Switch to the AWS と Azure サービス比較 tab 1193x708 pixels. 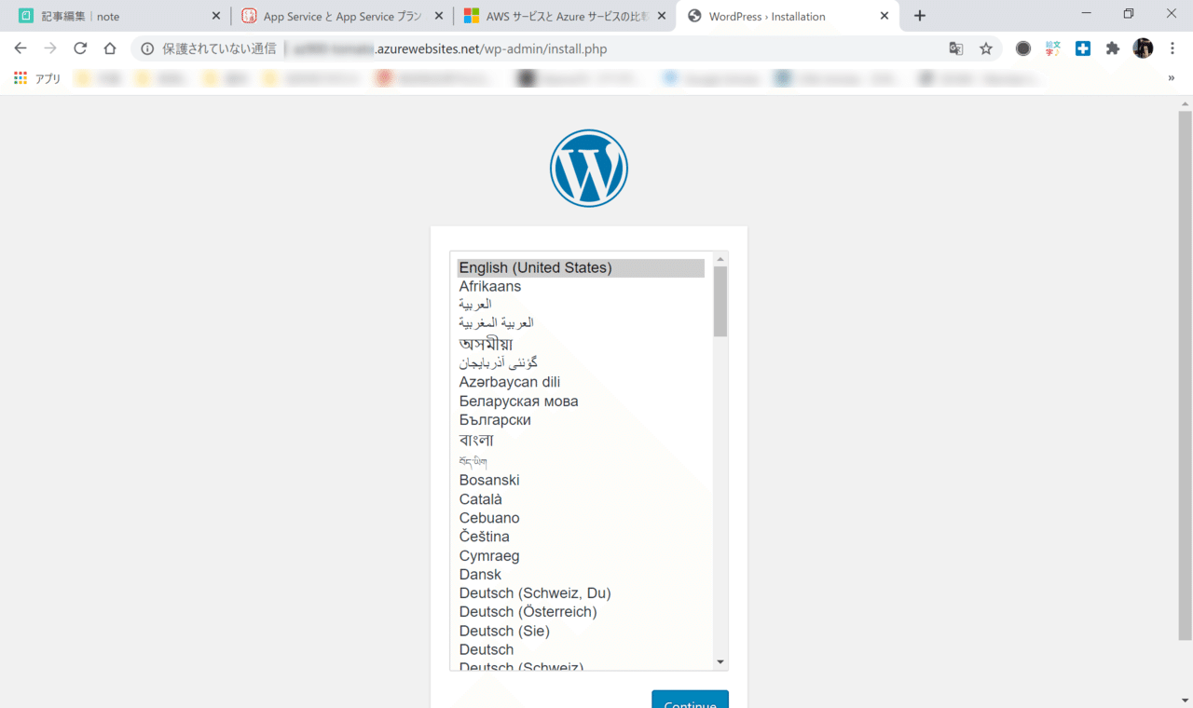coord(565,16)
